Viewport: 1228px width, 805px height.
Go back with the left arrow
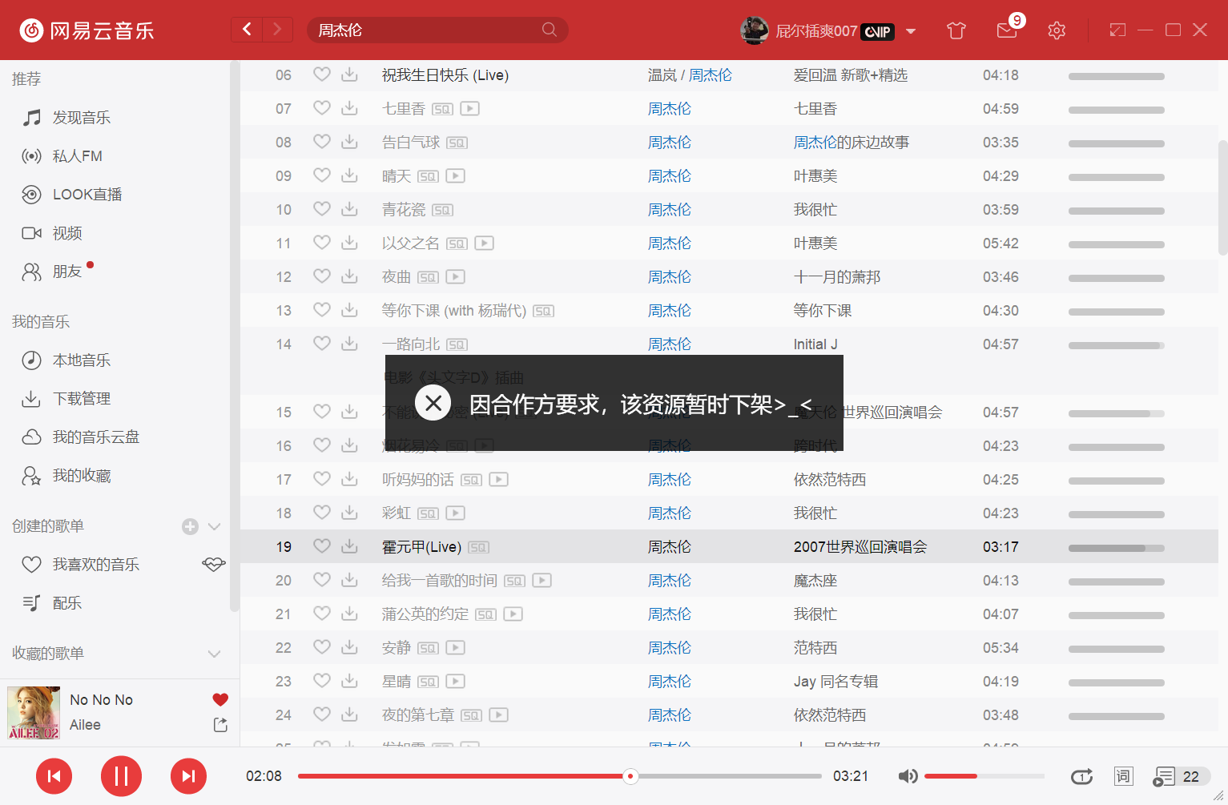(x=247, y=30)
